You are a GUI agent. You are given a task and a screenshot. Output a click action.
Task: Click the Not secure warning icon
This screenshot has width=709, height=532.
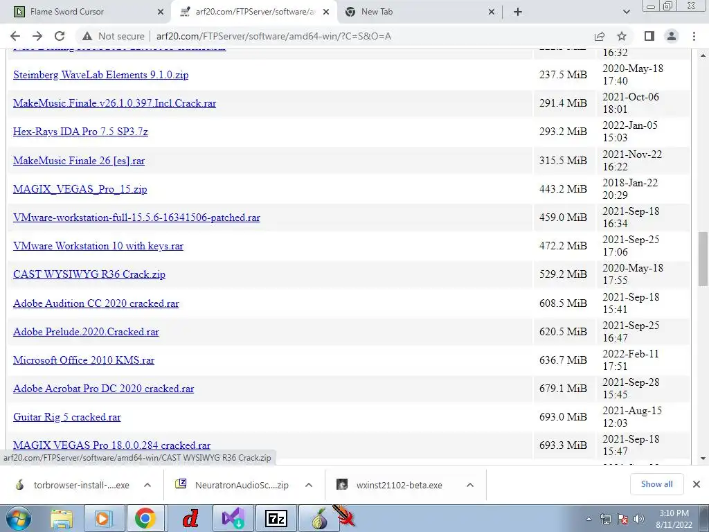click(87, 36)
